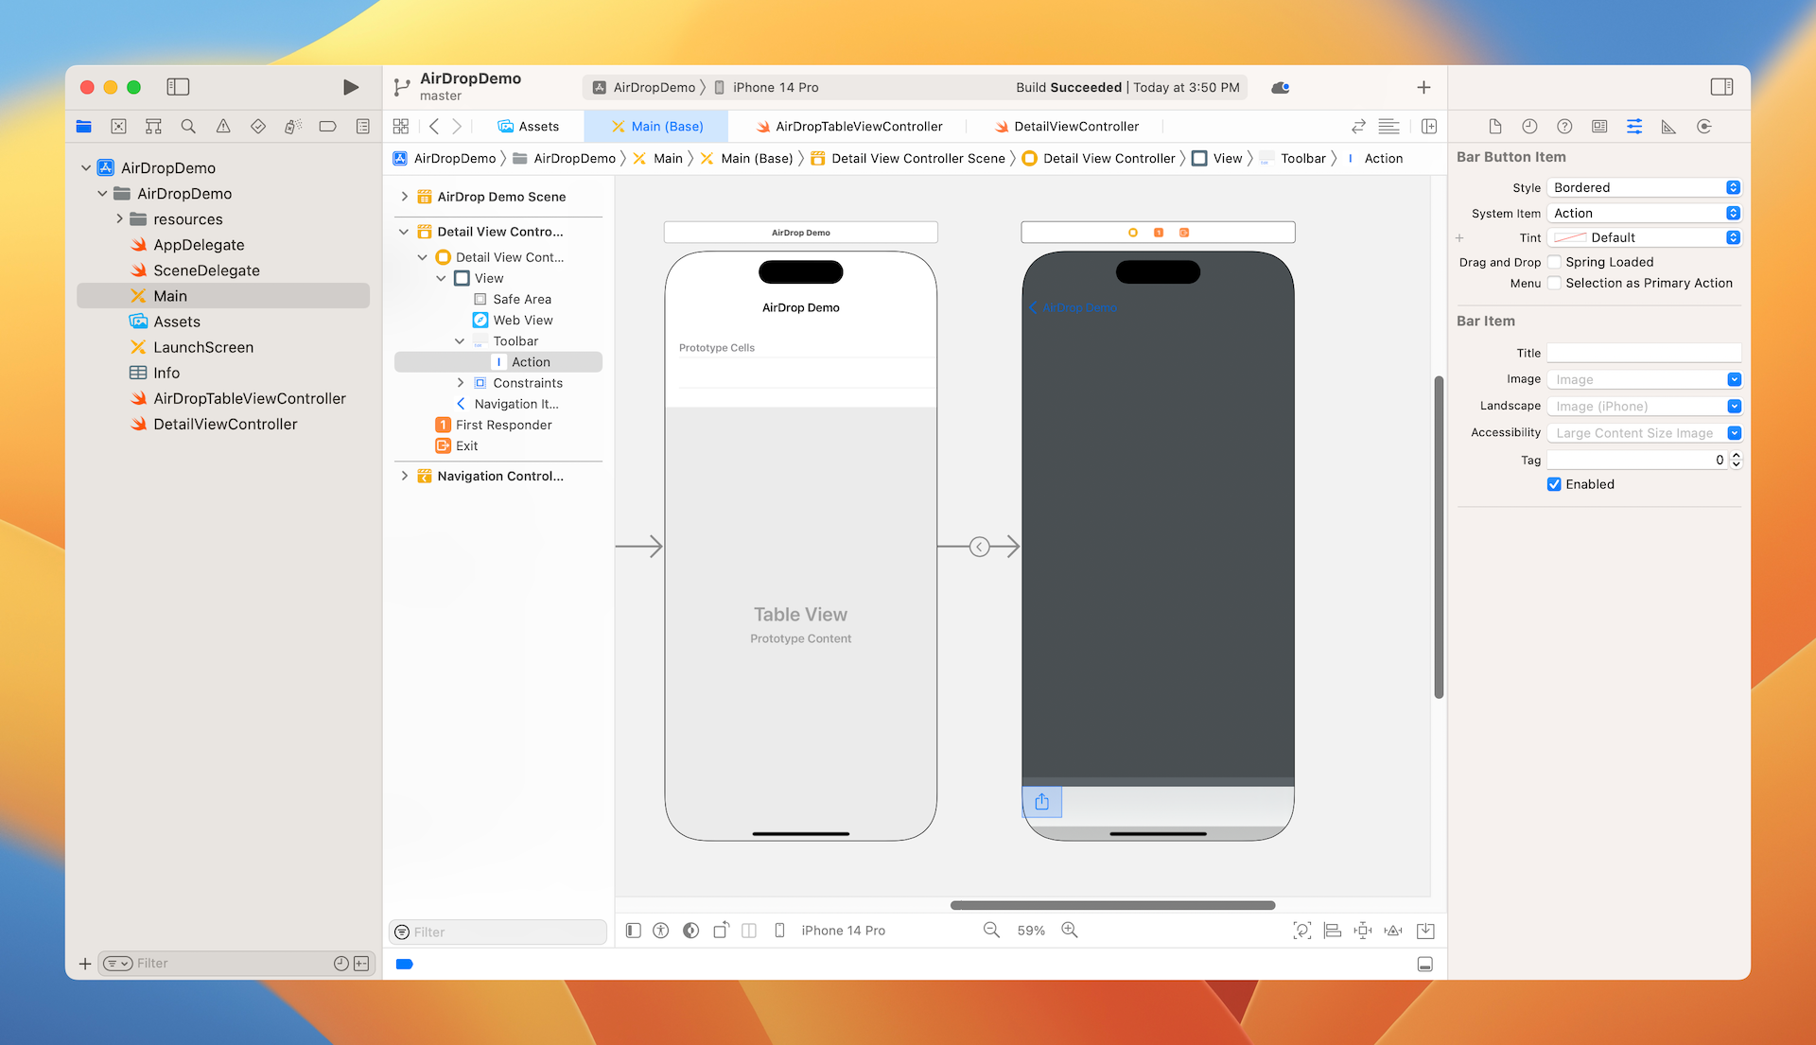Screen dimensions: 1816x1045
Task: Open the Connections inspector icon
Action: click(x=1703, y=126)
